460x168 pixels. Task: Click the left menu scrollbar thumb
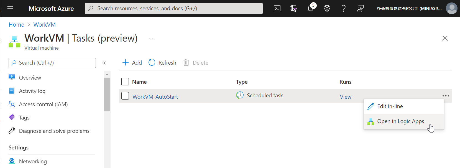click(107, 94)
